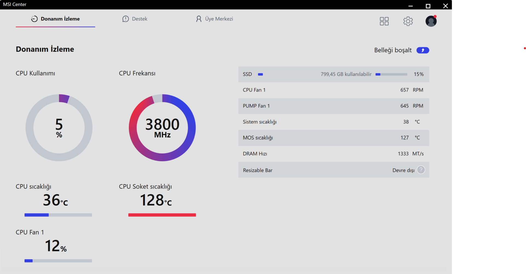Click the "128°c" CPU socket temperature reading
526x274 pixels.
coord(156,200)
